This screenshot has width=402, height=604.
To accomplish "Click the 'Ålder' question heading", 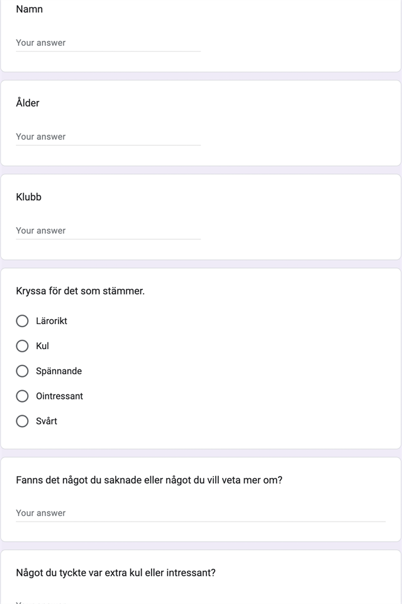I will tap(28, 103).
